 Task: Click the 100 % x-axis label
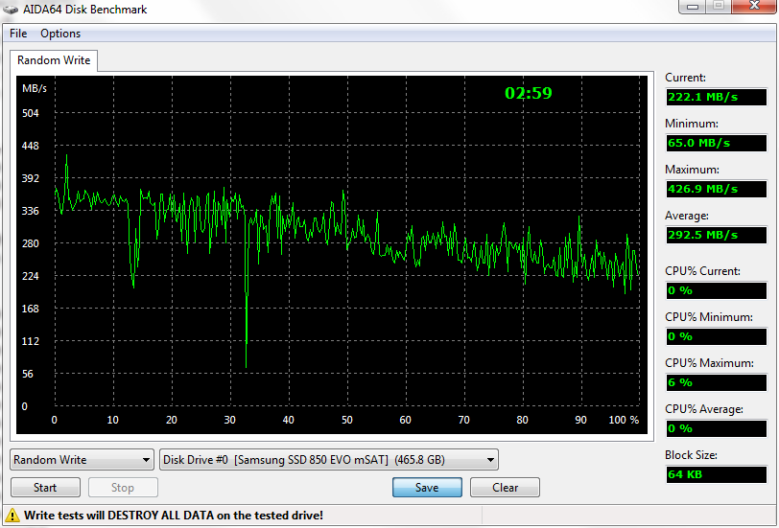(x=624, y=420)
